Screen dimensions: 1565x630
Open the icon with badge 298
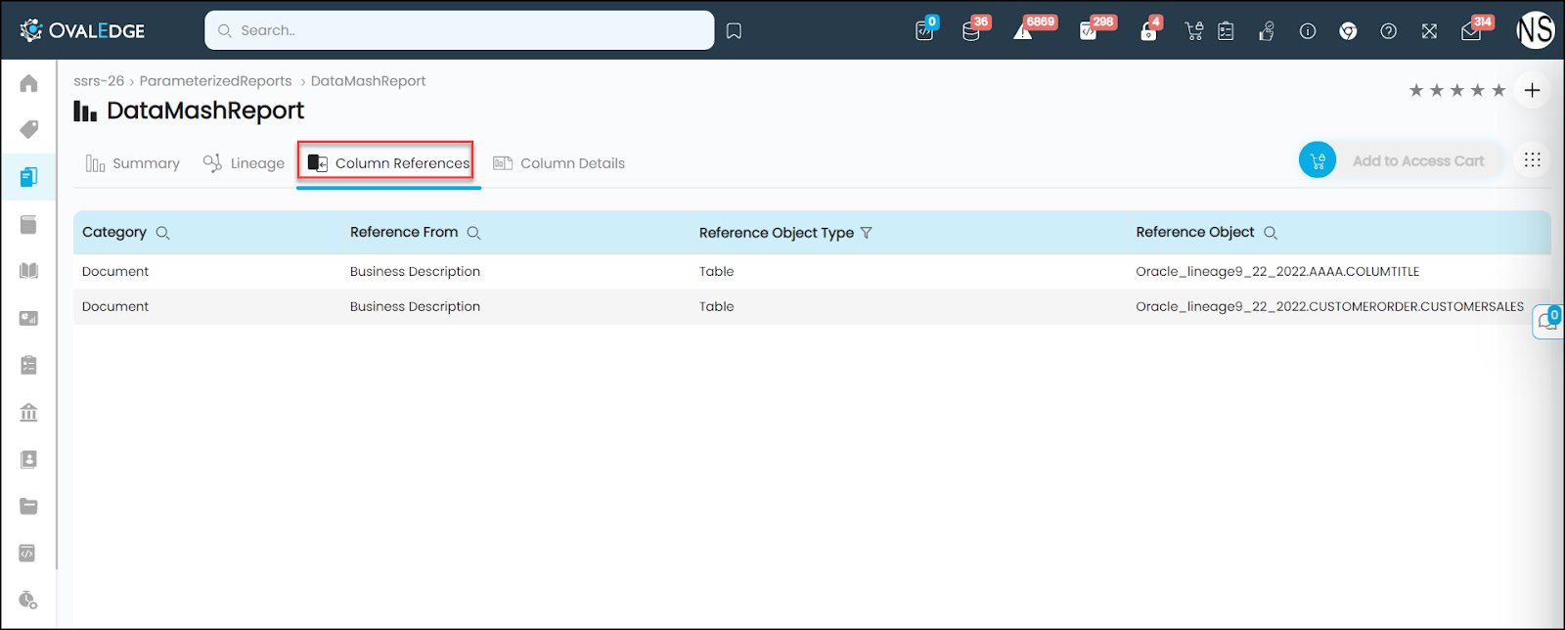point(1090,30)
